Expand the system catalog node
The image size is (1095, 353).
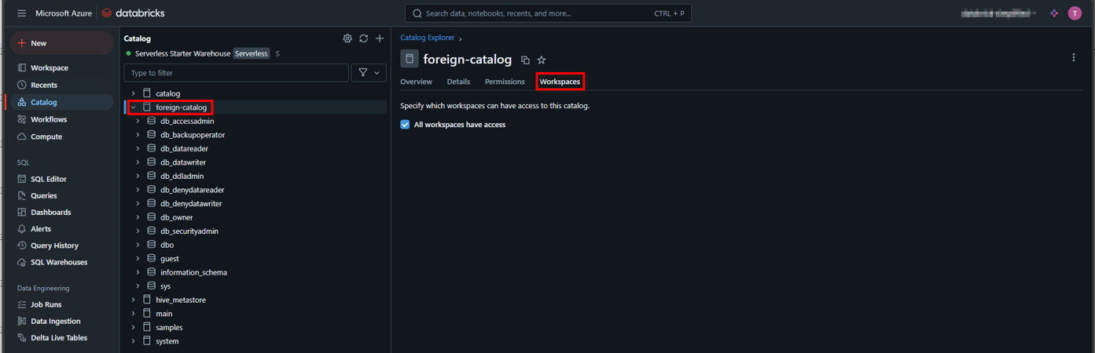tap(133, 341)
